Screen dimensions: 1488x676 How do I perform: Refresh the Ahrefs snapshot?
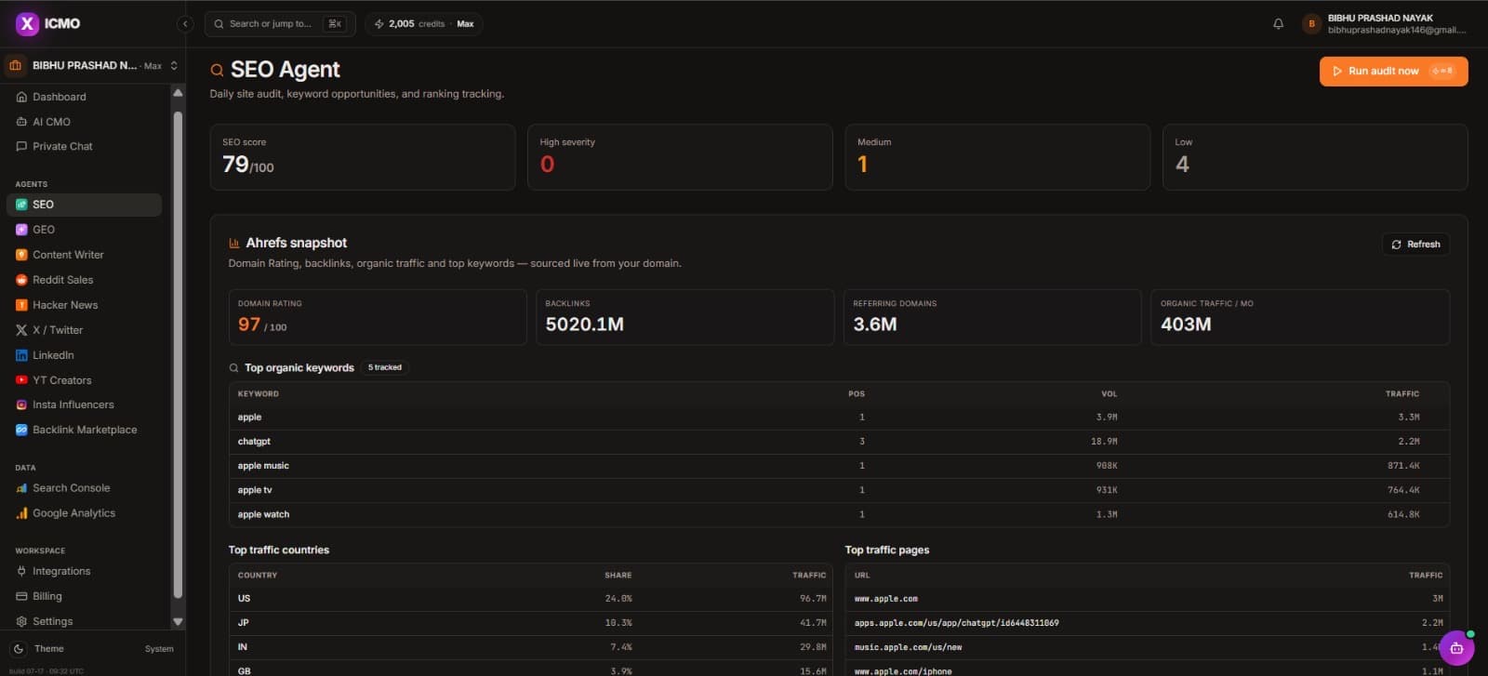(1415, 245)
